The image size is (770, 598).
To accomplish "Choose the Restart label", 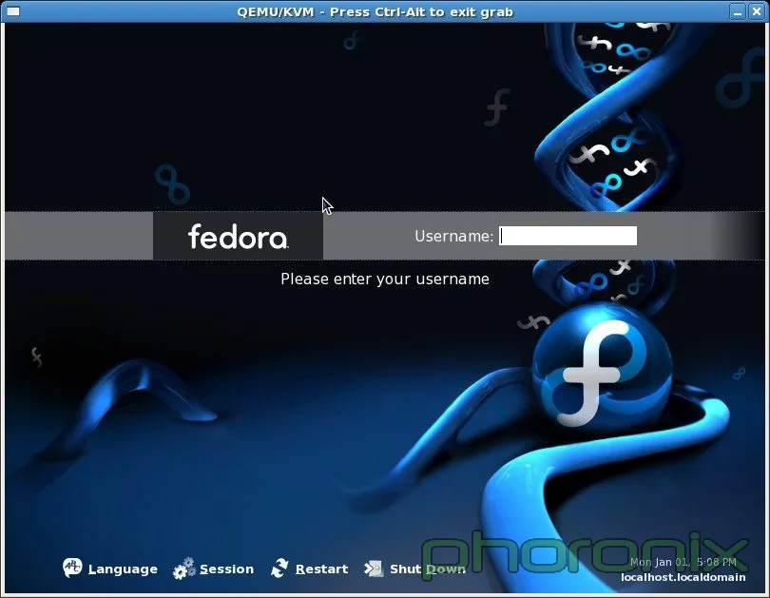I will click(321, 569).
